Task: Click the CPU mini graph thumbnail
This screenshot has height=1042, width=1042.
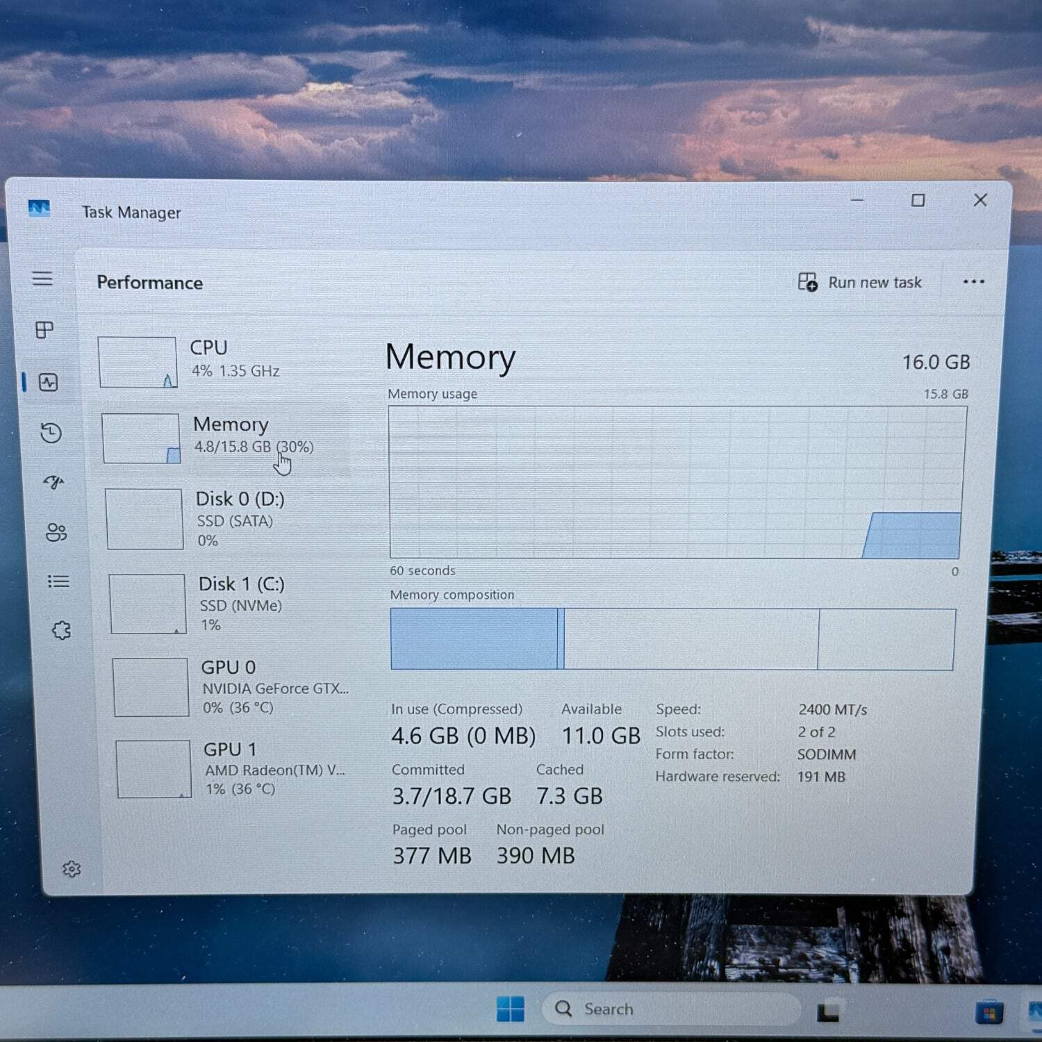Action: [x=138, y=362]
